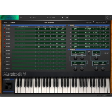
Task: Click the Matrix-12 V title in toolbar
Action: pos(11,17)
